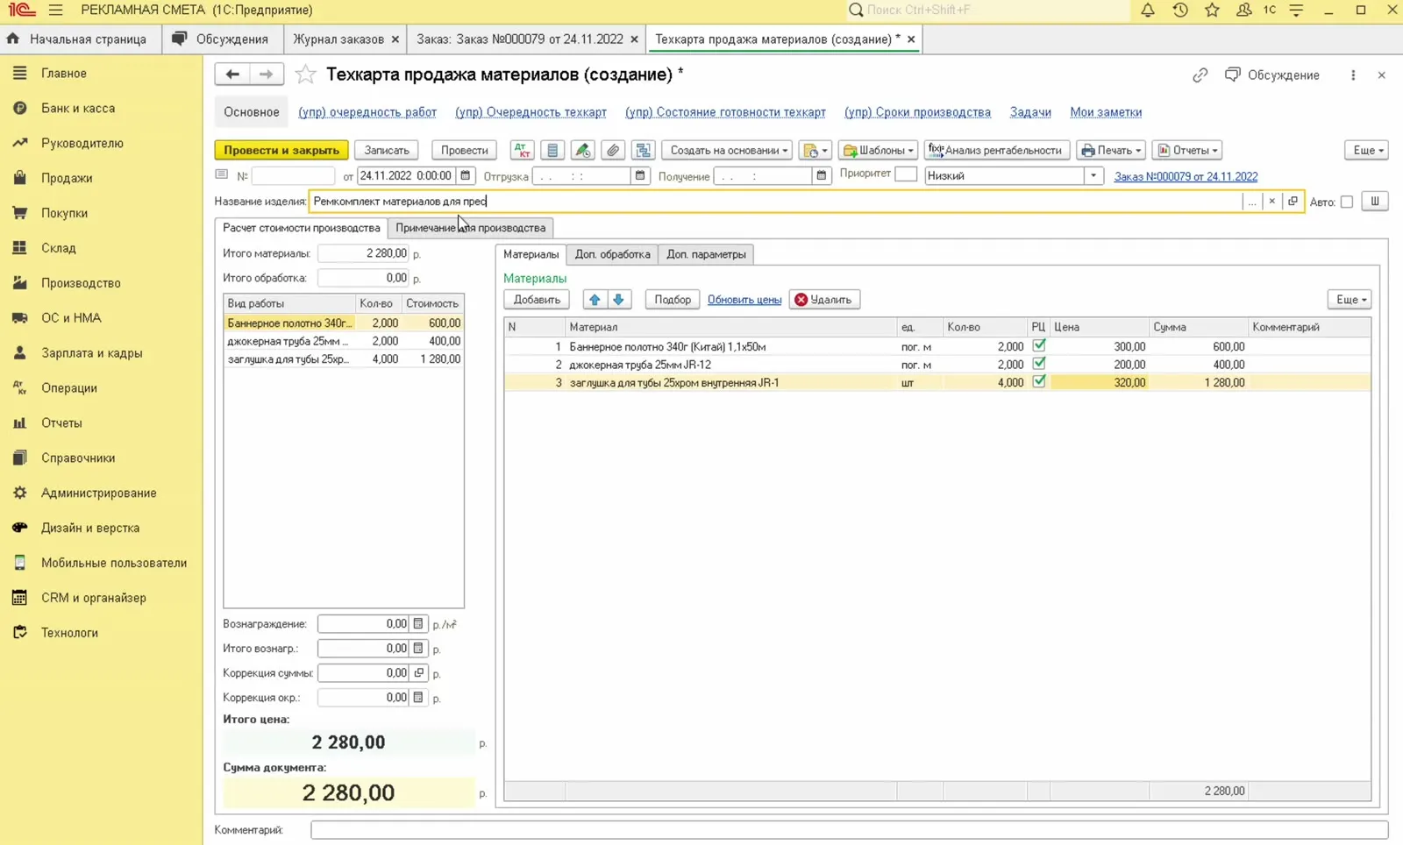
Task: Open the Шаблоны dropdown
Action: 879,150
